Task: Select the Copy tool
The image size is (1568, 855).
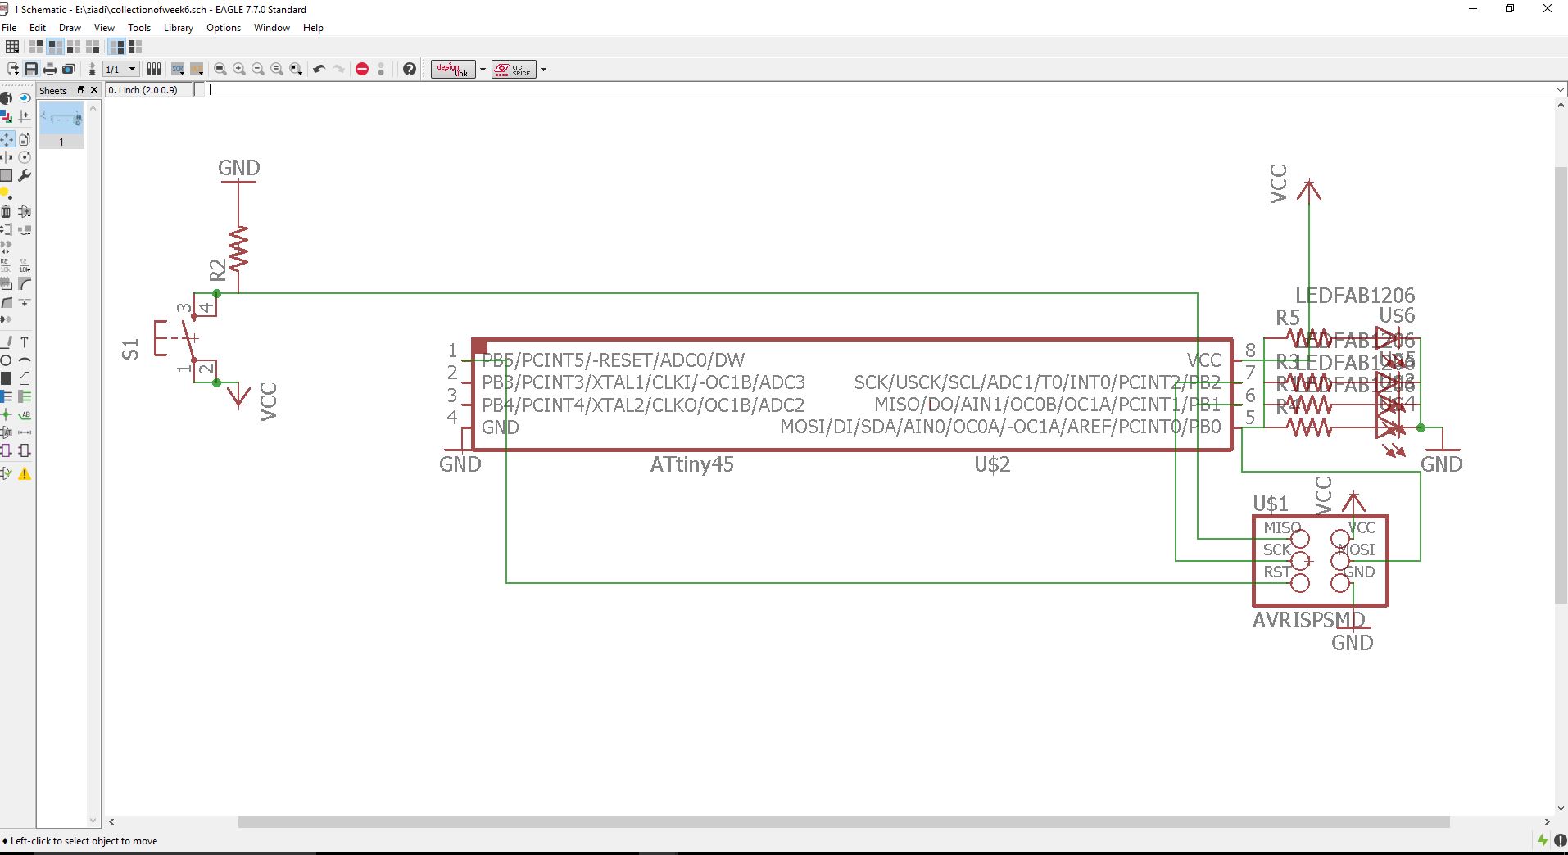Action: (25, 139)
